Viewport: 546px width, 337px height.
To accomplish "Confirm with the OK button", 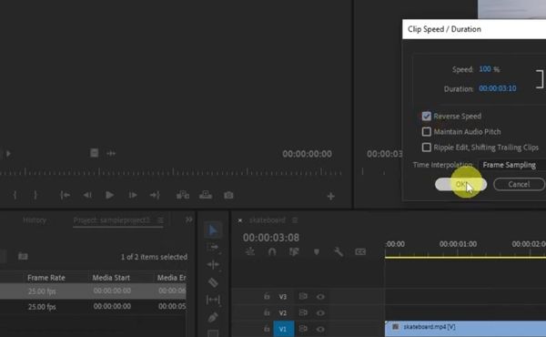I will coord(460,184).
